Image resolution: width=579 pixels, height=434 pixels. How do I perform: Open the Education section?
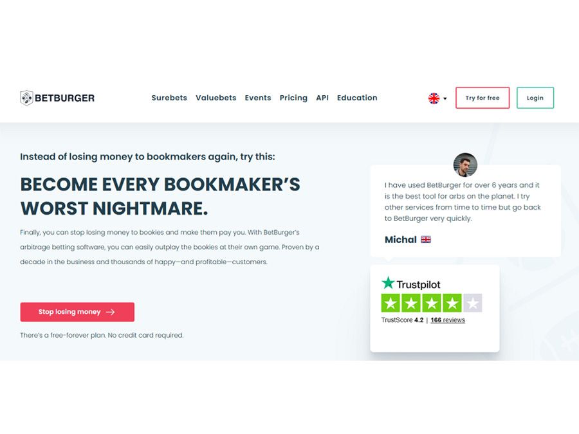[x=357, y=98]
